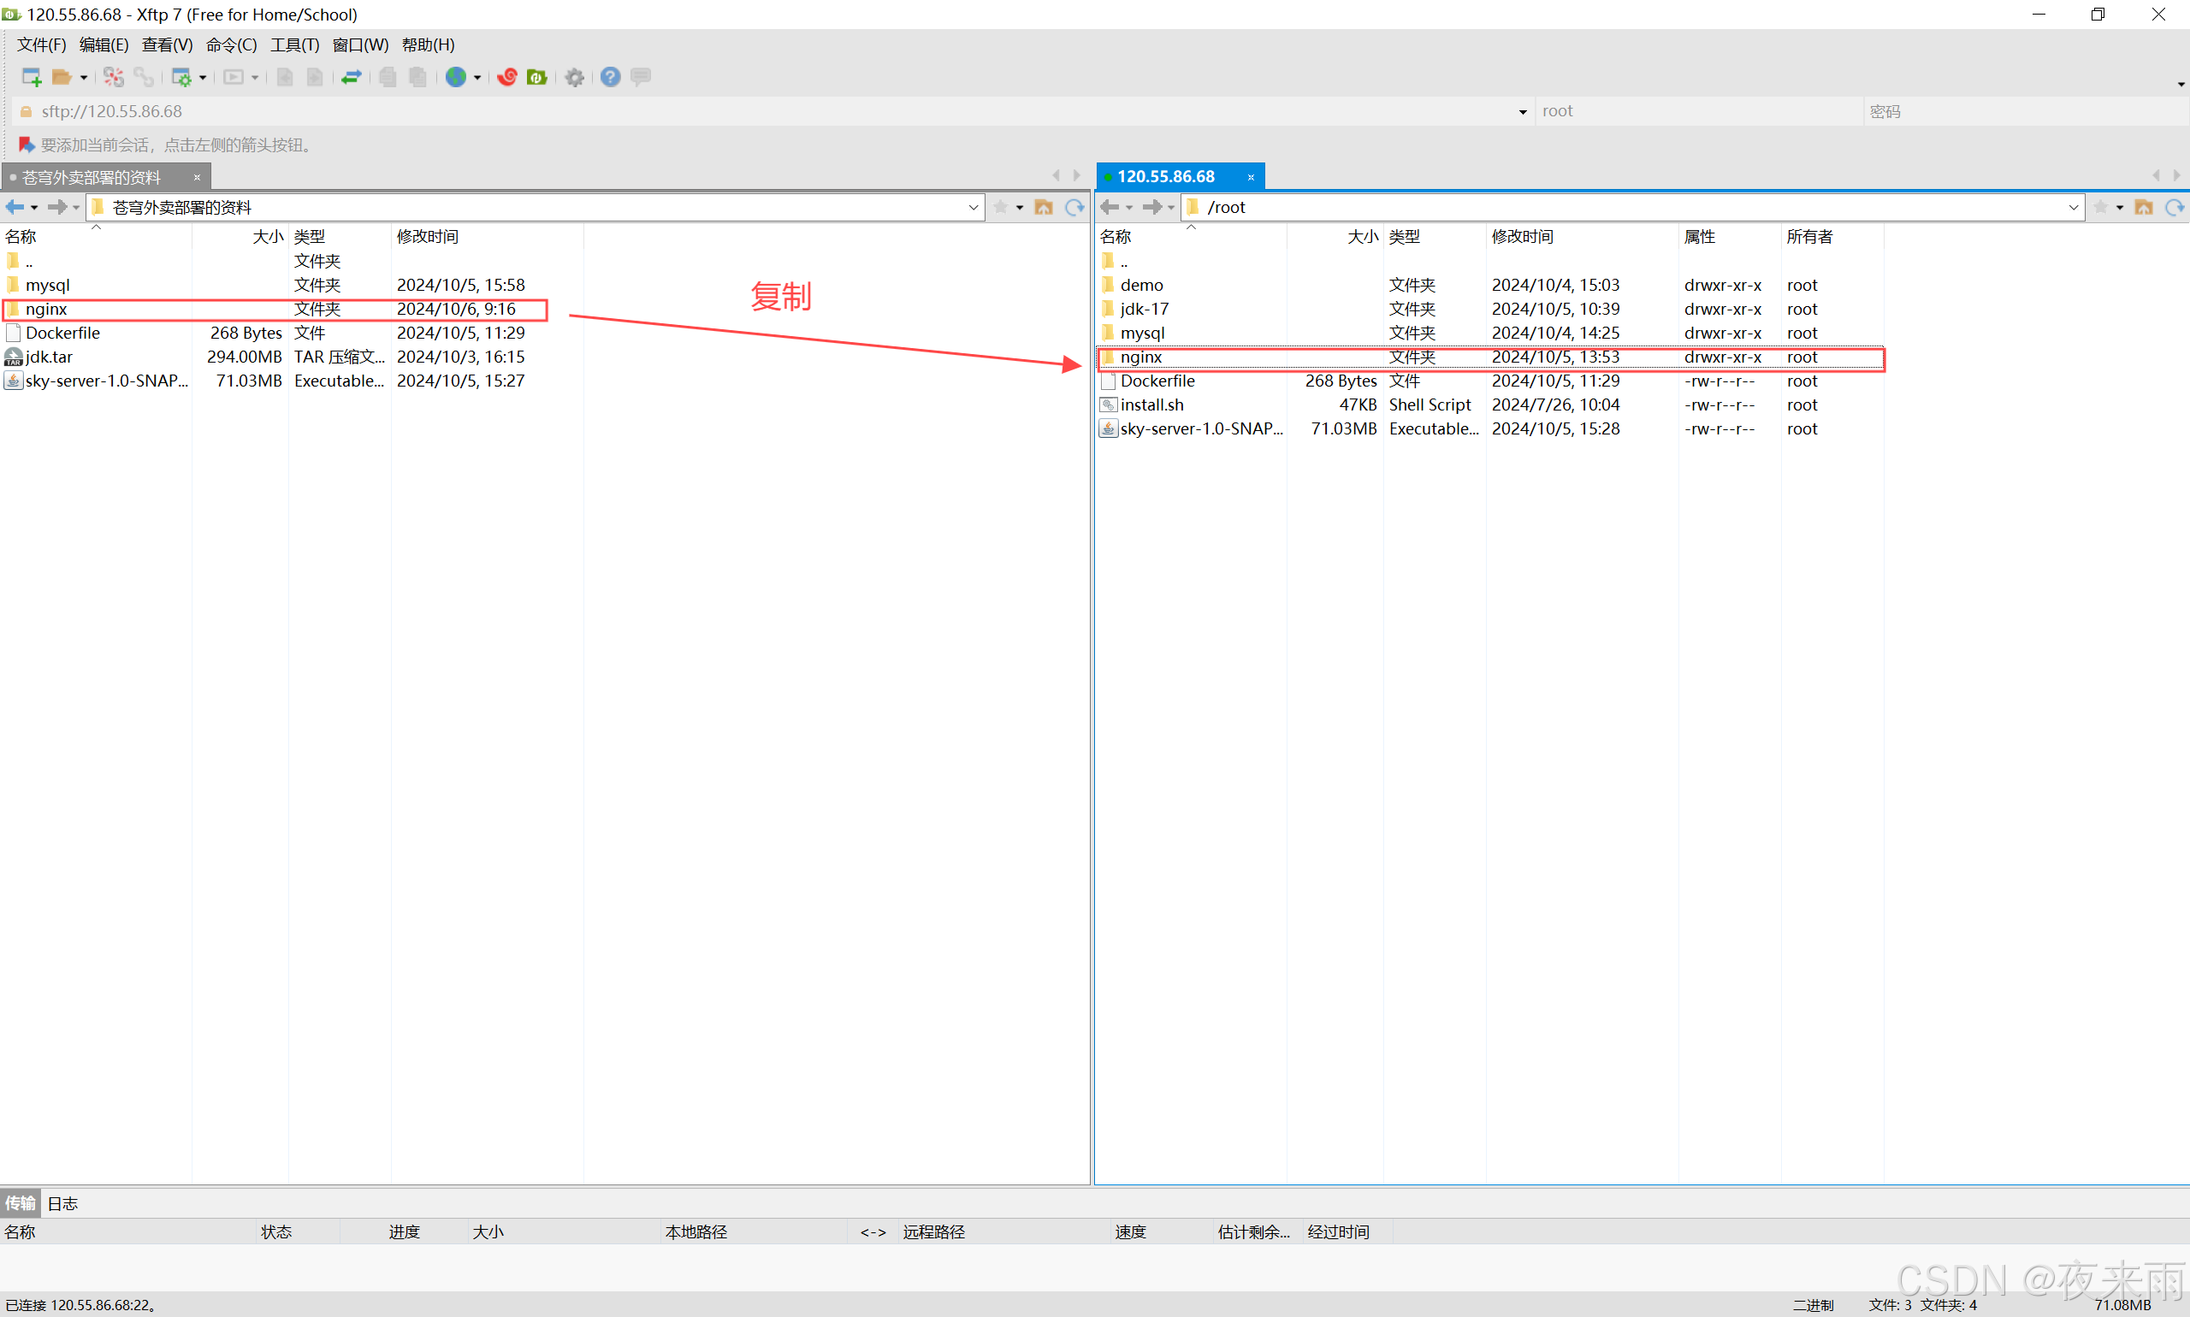Click the 密码 password input field
This screenshot has height=1317, width=2190.
pos(2024,111)
